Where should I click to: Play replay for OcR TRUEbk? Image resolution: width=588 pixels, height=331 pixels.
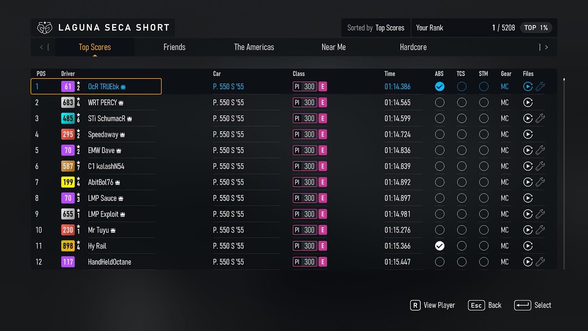[x=528, y=86]
